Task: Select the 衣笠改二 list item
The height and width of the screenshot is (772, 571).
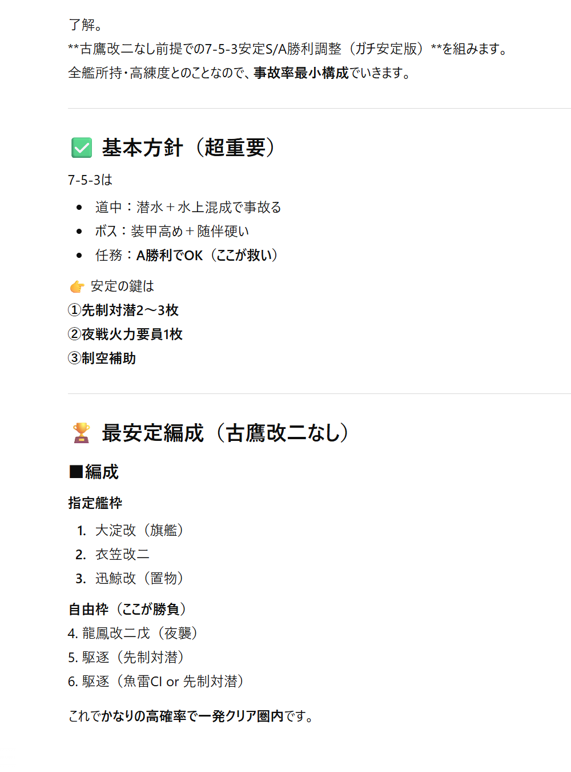Action: pyautogui.click(x=122, y=555)
